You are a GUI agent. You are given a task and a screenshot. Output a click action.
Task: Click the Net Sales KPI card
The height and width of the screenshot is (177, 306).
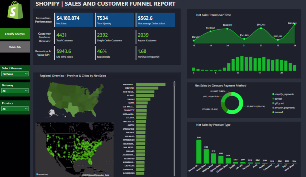tap(74, 20)
